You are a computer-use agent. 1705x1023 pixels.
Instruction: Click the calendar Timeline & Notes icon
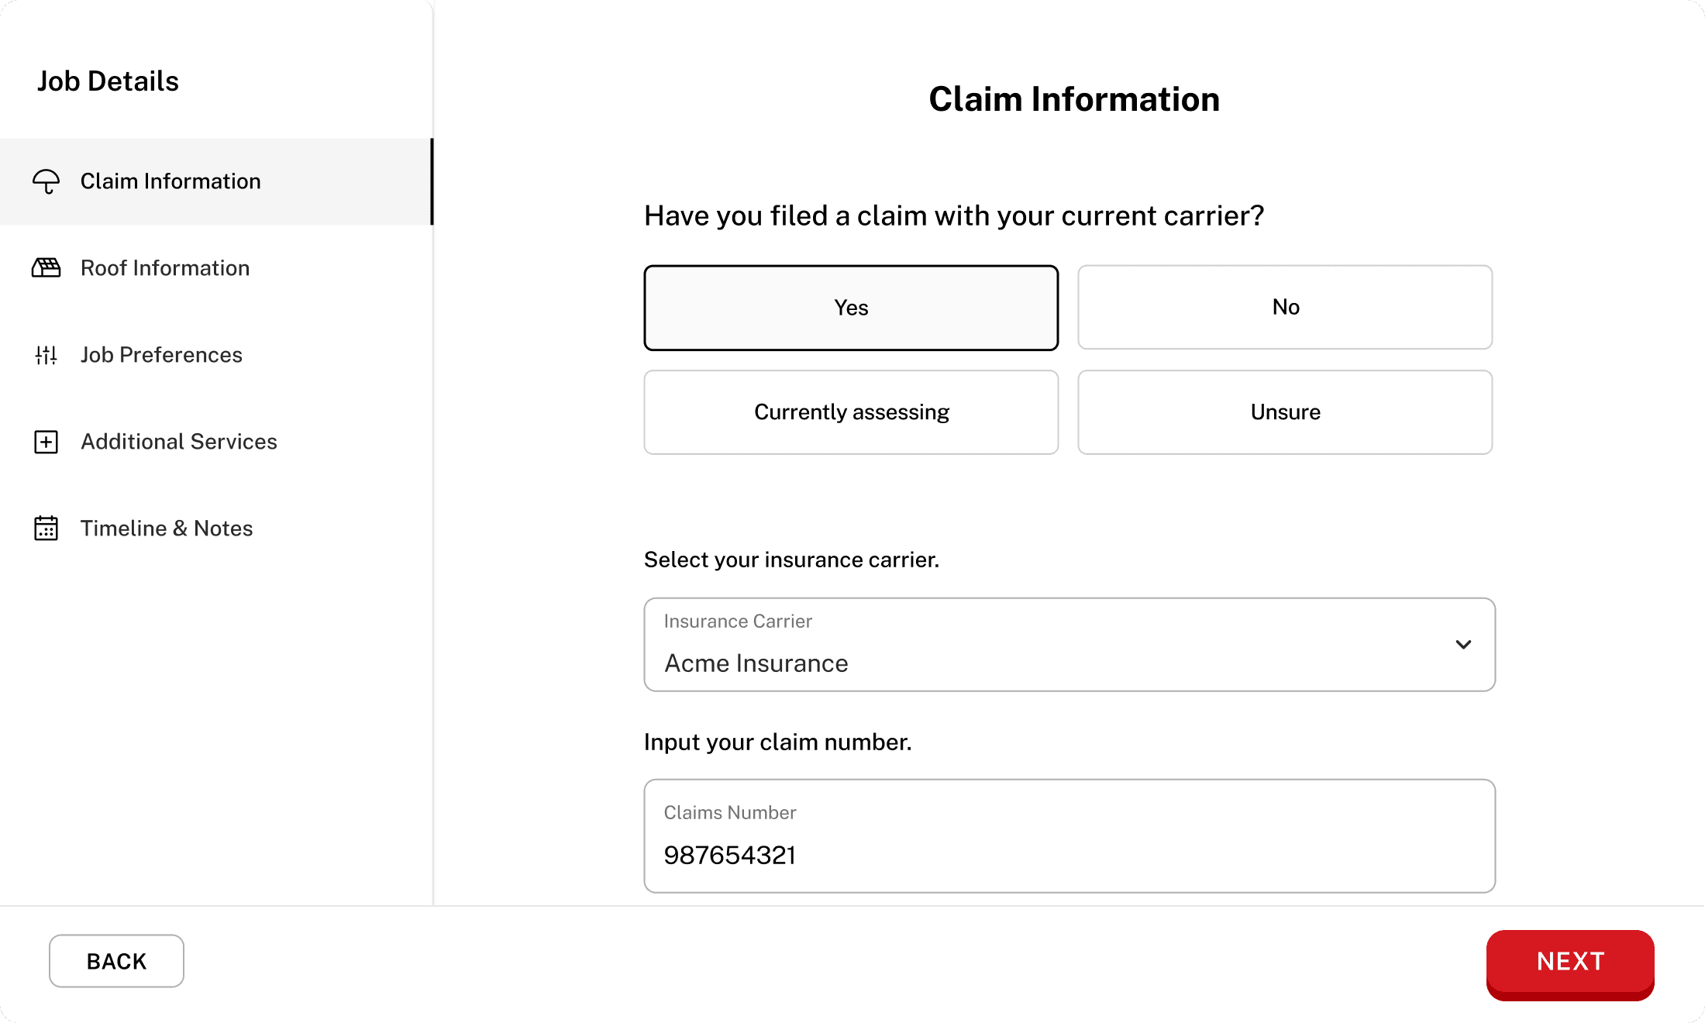pyautogui.click(x=46, y=529)
